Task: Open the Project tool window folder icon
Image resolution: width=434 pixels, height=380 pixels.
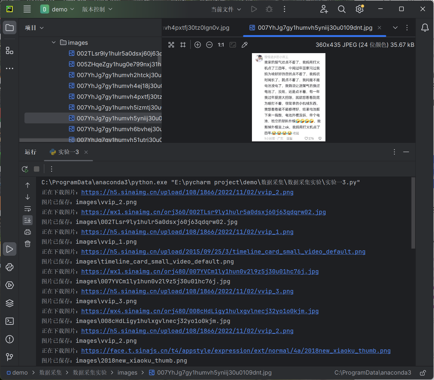Action: (10, 28)
